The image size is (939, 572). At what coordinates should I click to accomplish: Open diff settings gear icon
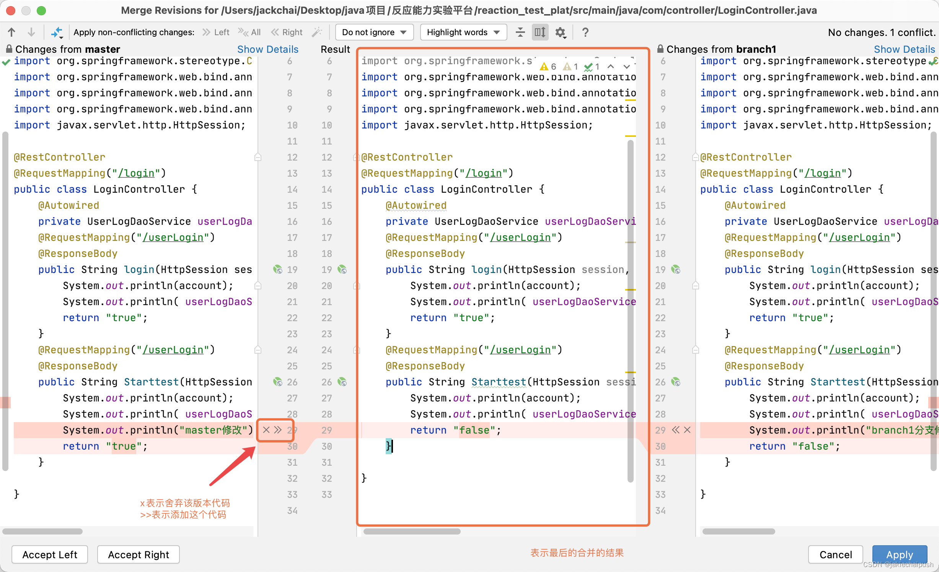(x=561, y=32)
